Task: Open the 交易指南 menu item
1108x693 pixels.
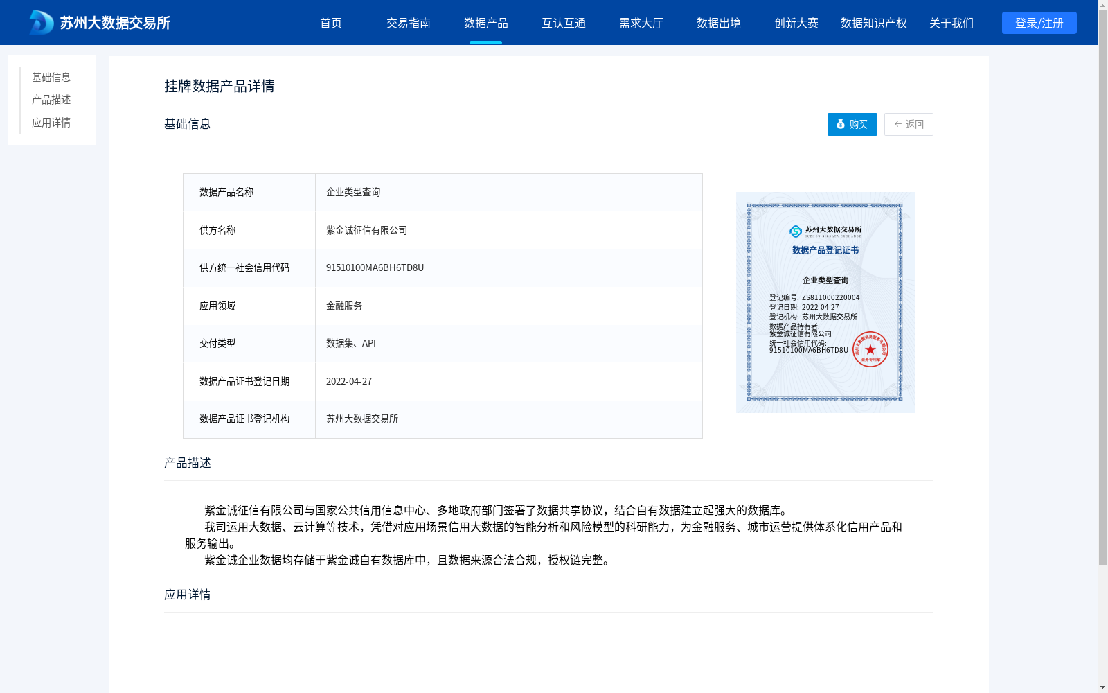Action: click(409, 23)
